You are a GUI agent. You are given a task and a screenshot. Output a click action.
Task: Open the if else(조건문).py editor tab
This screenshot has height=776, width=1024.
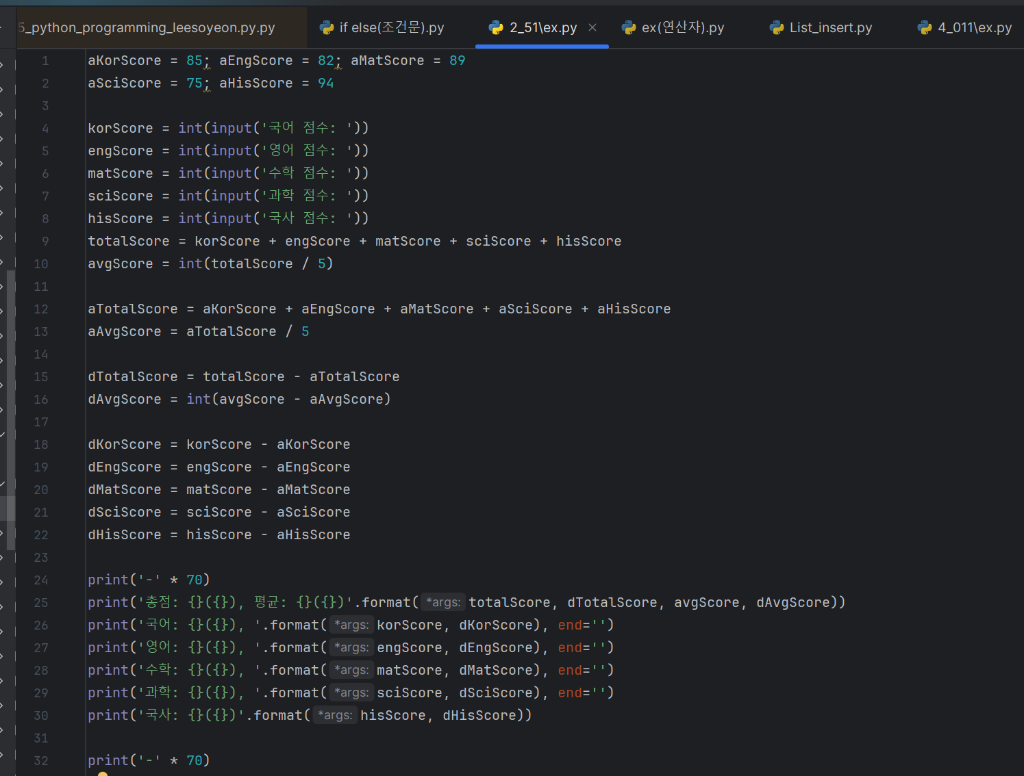click(x=382, y=27)
